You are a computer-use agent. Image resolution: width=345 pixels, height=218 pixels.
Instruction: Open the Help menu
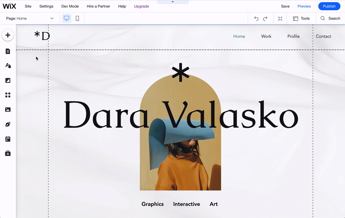(122, 6)
